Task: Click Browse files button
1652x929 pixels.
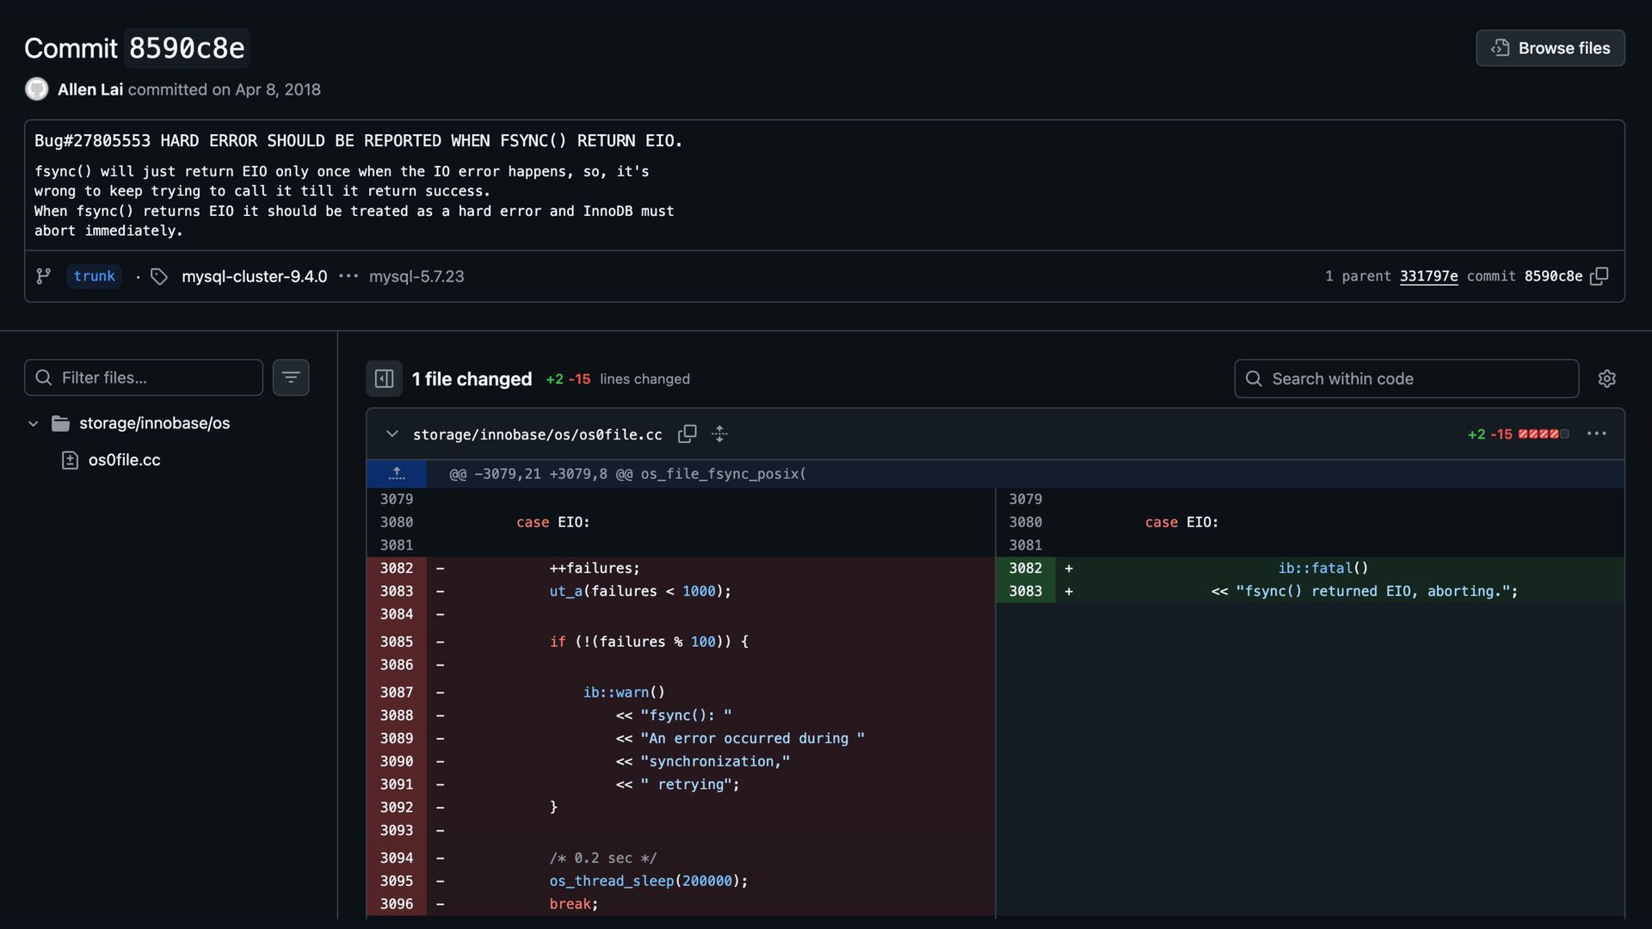Action: [x=1550, y=48]
